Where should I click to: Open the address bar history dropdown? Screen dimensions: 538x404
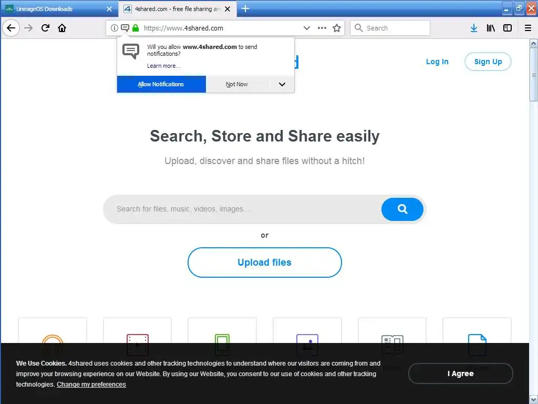(307, 28)
